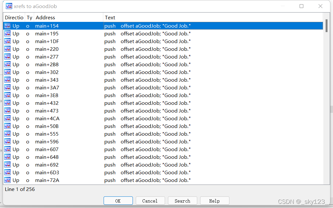Select address main+3E8
This screenshot has height=208, width=333.
[x=47, y=95]
